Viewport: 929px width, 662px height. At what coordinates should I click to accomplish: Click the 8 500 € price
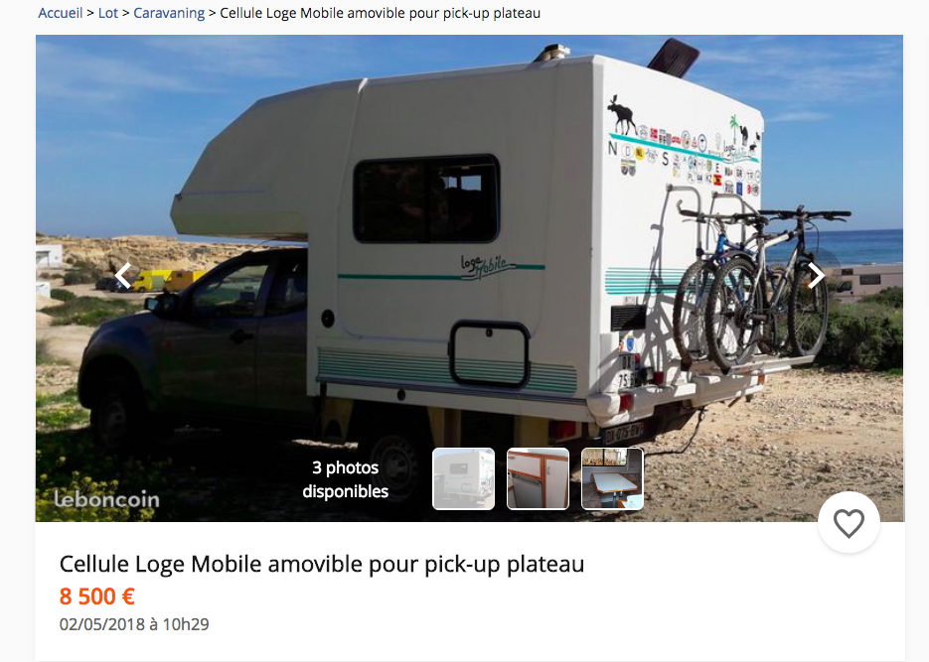[97, 596]
